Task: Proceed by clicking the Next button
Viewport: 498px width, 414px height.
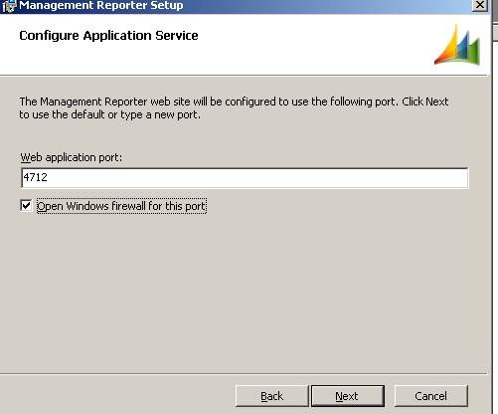Action: coord(347,396)
